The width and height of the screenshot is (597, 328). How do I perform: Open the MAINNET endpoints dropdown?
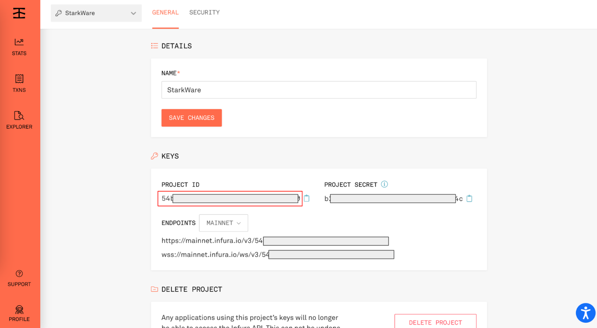pos(224,223)
